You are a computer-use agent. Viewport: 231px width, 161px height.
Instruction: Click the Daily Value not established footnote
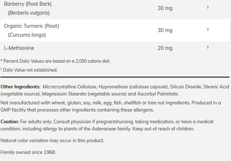point(29,70)
